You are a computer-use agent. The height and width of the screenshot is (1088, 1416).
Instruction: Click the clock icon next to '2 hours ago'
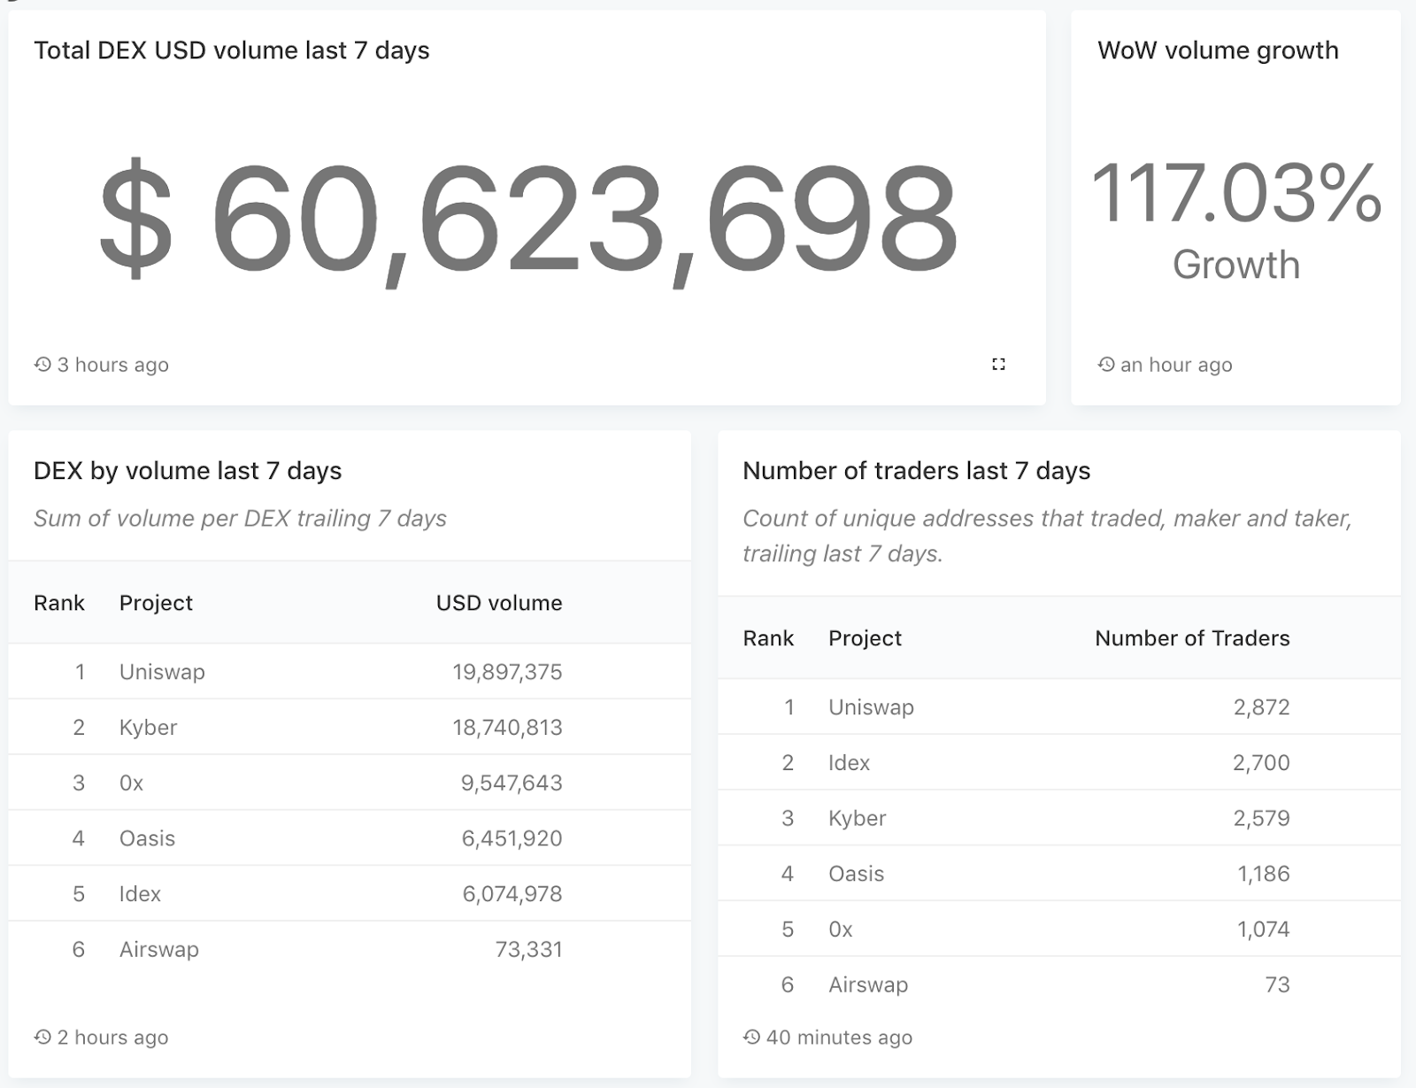point(42,1037)
